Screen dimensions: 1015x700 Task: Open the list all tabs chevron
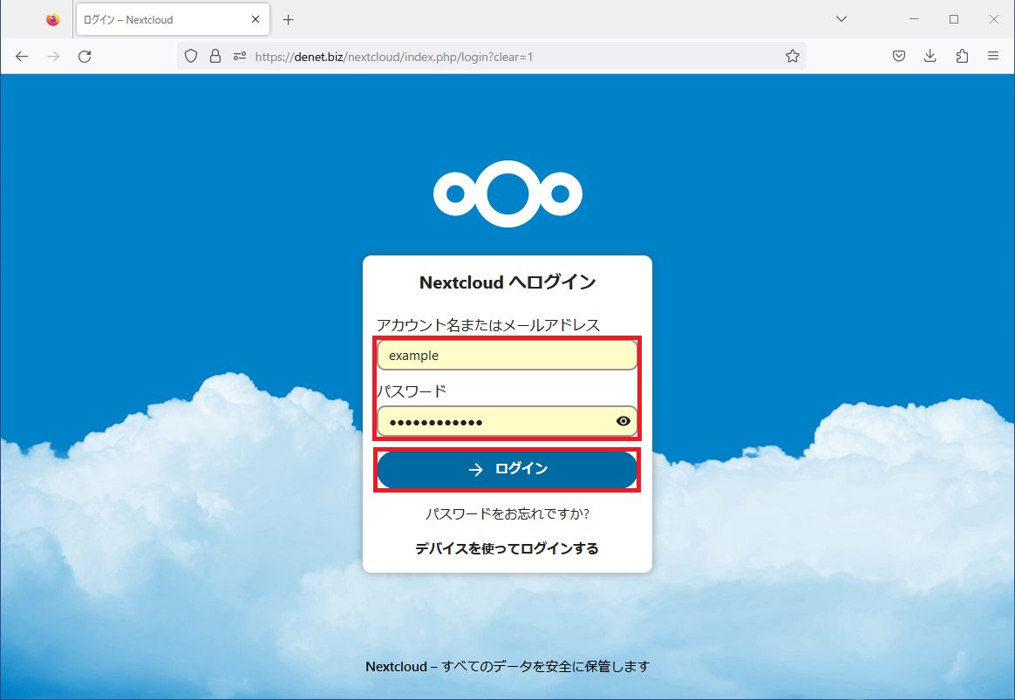841,19
